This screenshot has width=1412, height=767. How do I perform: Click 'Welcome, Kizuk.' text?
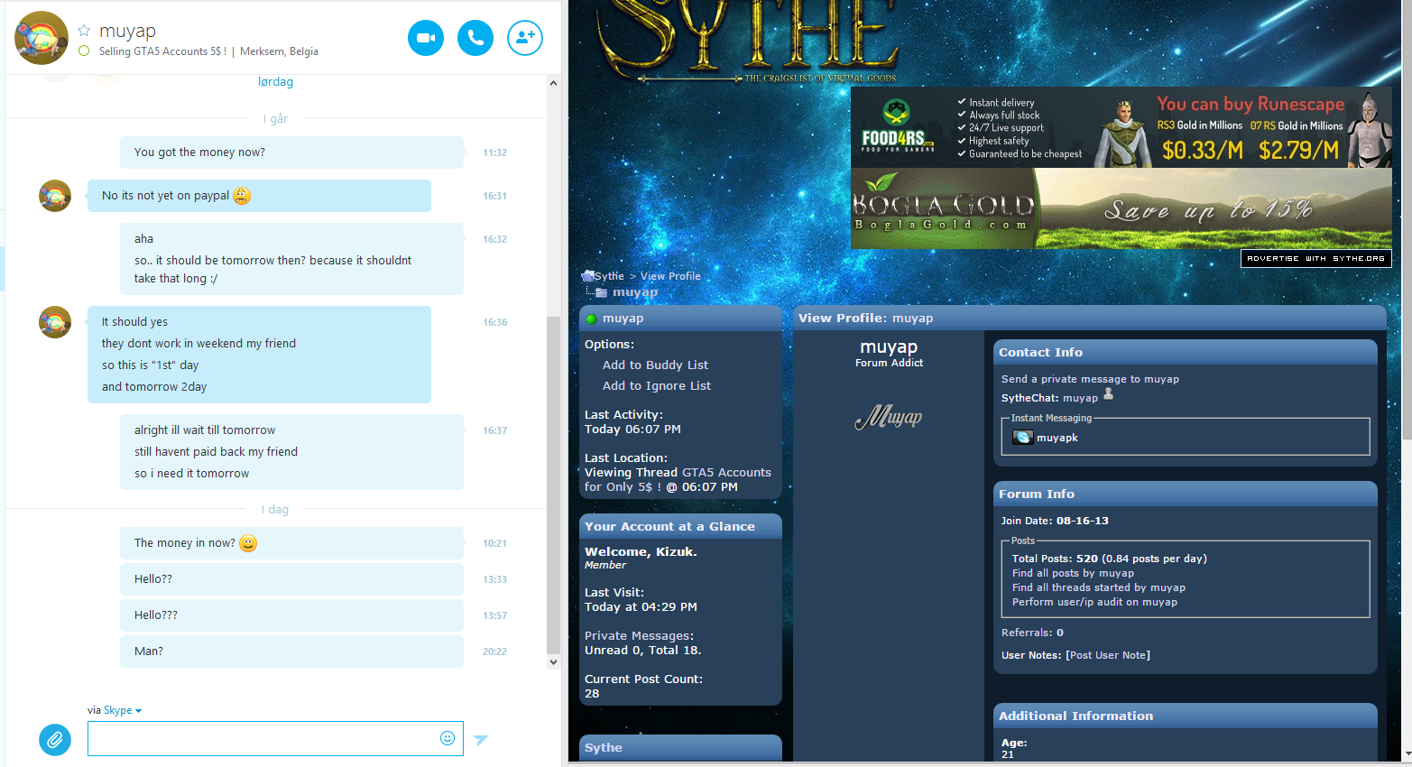(641, 551)
